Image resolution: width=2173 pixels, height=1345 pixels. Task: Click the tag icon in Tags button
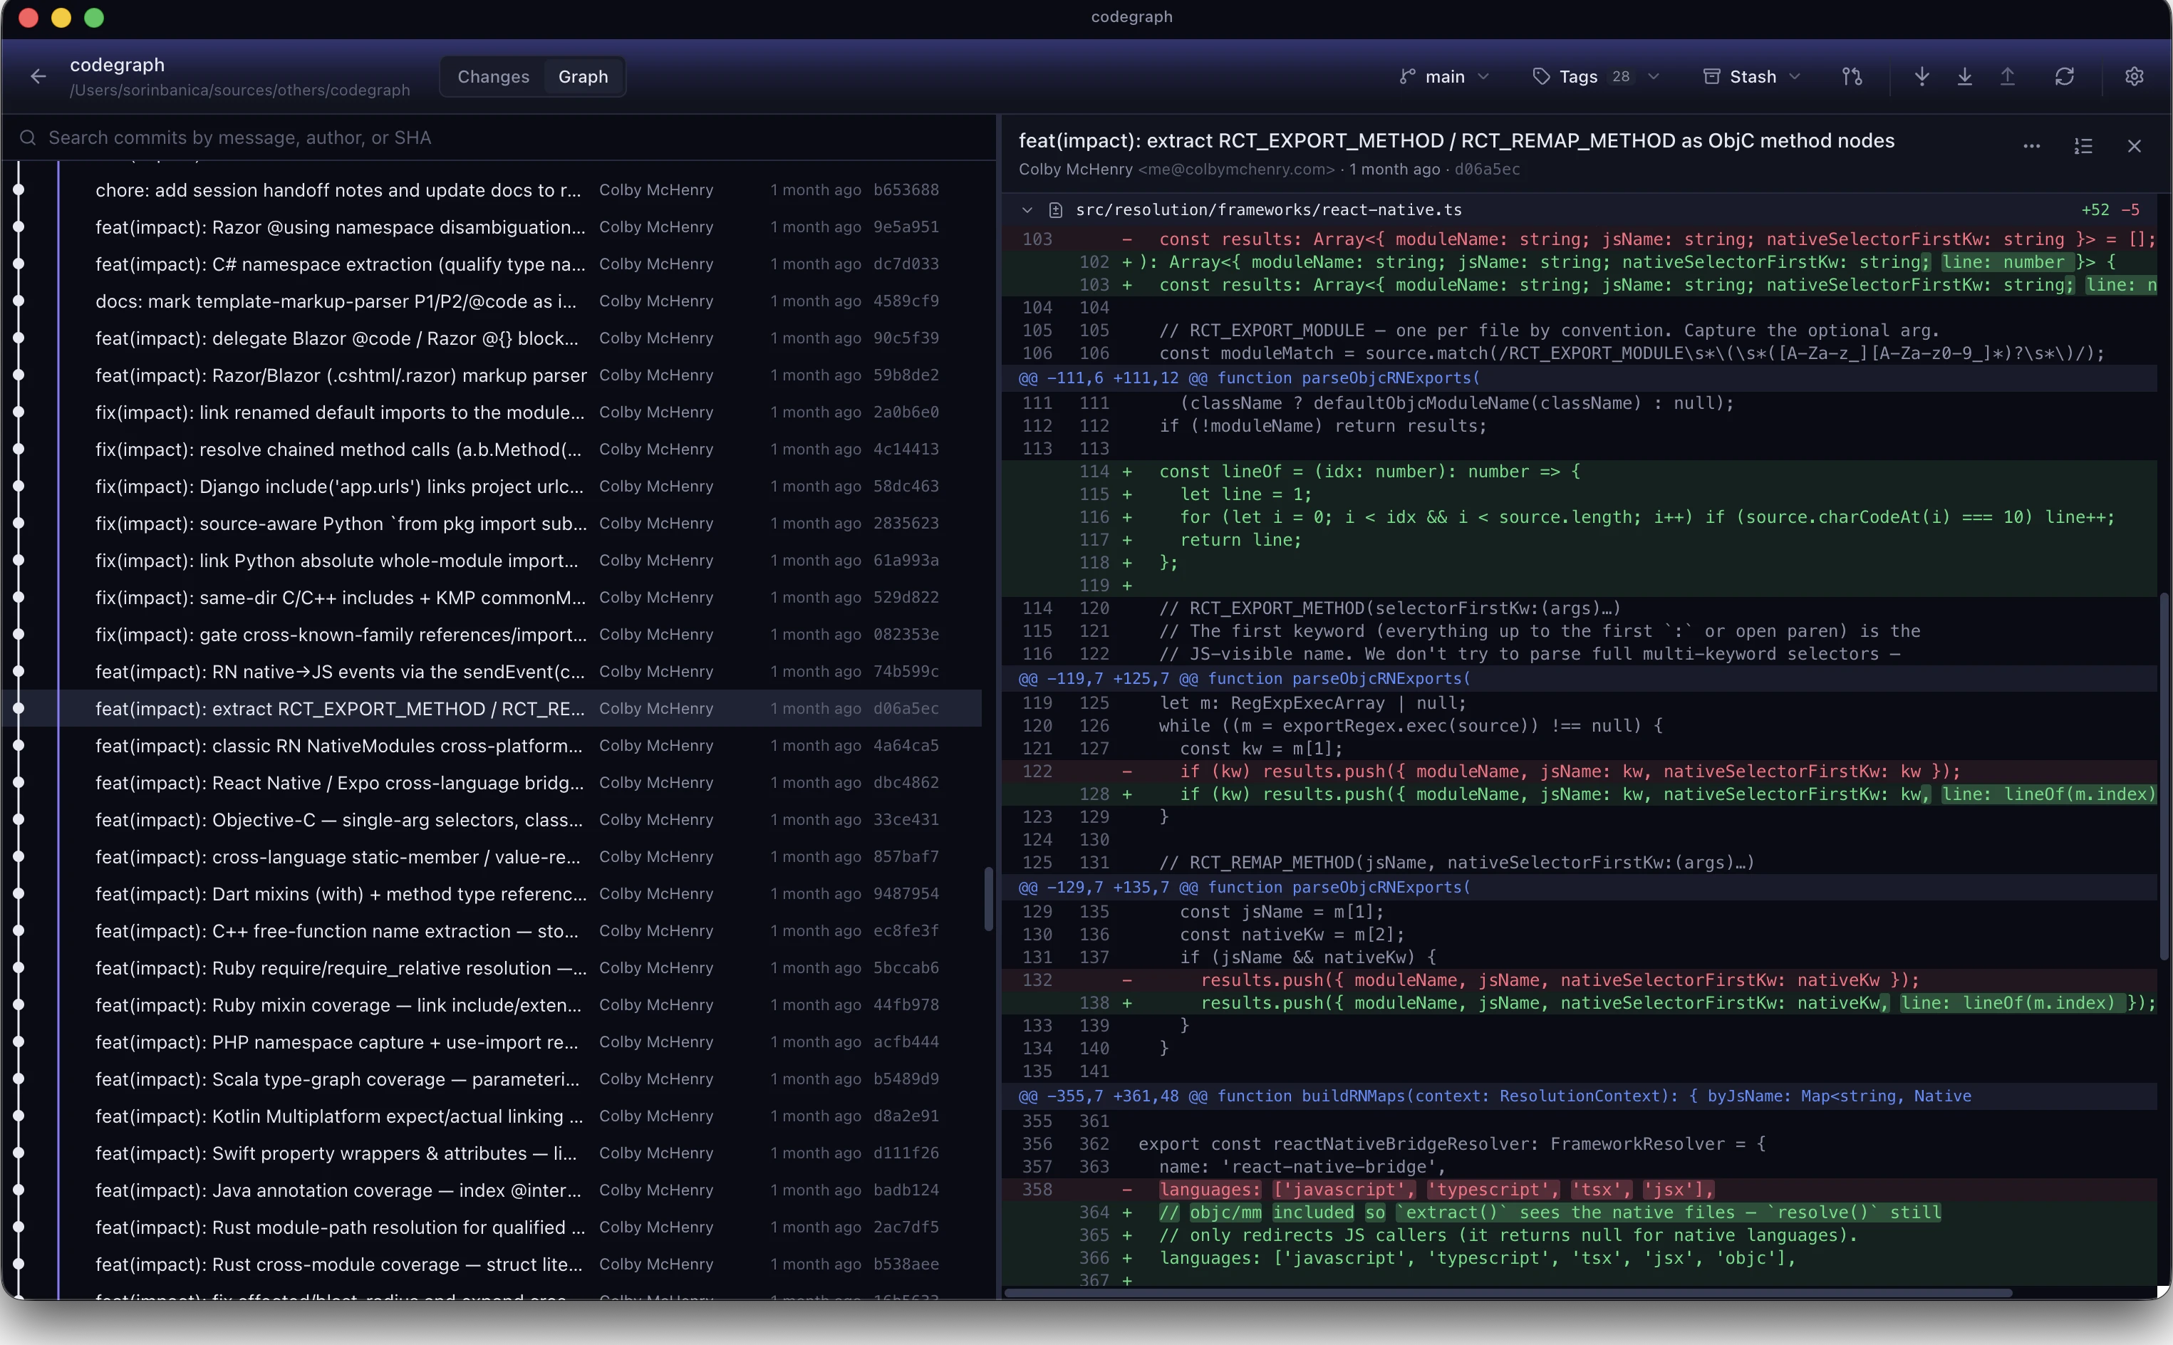[1540, 76]
